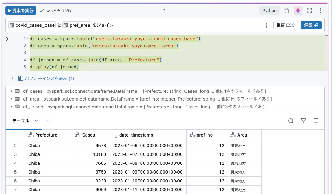The width and height of the screenshot is (334, 194).
Task: Click cell number 2 label at top
Action: click(x=164, y=11)
